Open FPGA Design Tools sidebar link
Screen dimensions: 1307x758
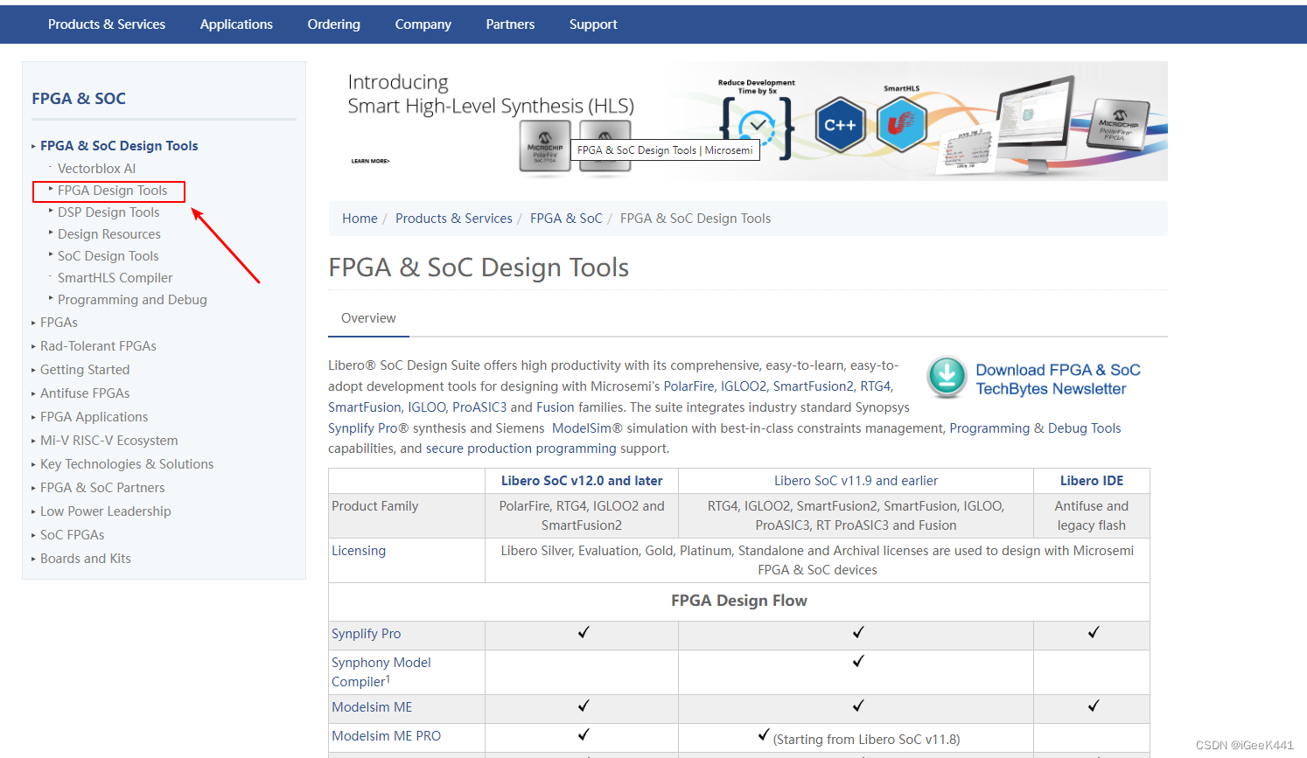112,191
